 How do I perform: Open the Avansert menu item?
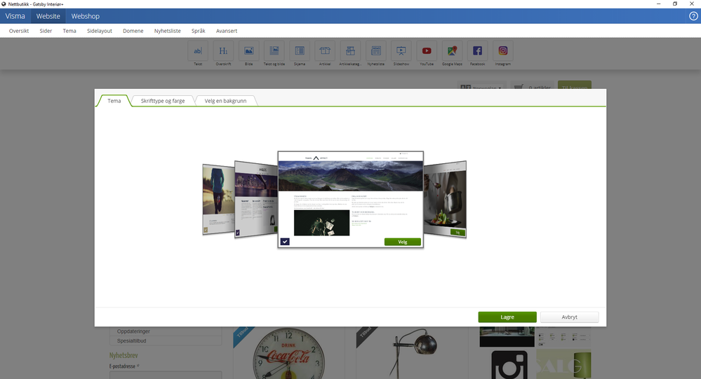click(x=227, y=31)
